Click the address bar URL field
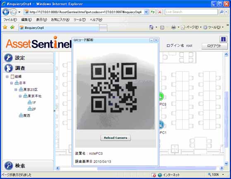This screenshot has width=231, height=179. 85,12
